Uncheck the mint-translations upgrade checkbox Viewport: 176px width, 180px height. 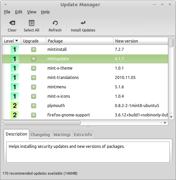pyautogui.click(x=34, y=78)
